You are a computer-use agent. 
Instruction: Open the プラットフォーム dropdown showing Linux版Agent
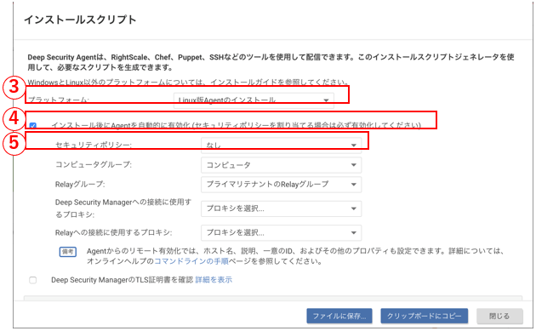(x=254, y=100)
